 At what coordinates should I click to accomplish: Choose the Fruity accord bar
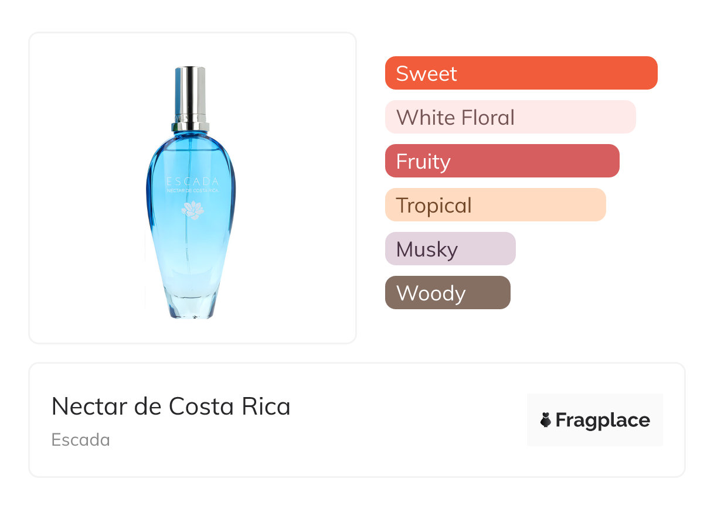point(502,161)
